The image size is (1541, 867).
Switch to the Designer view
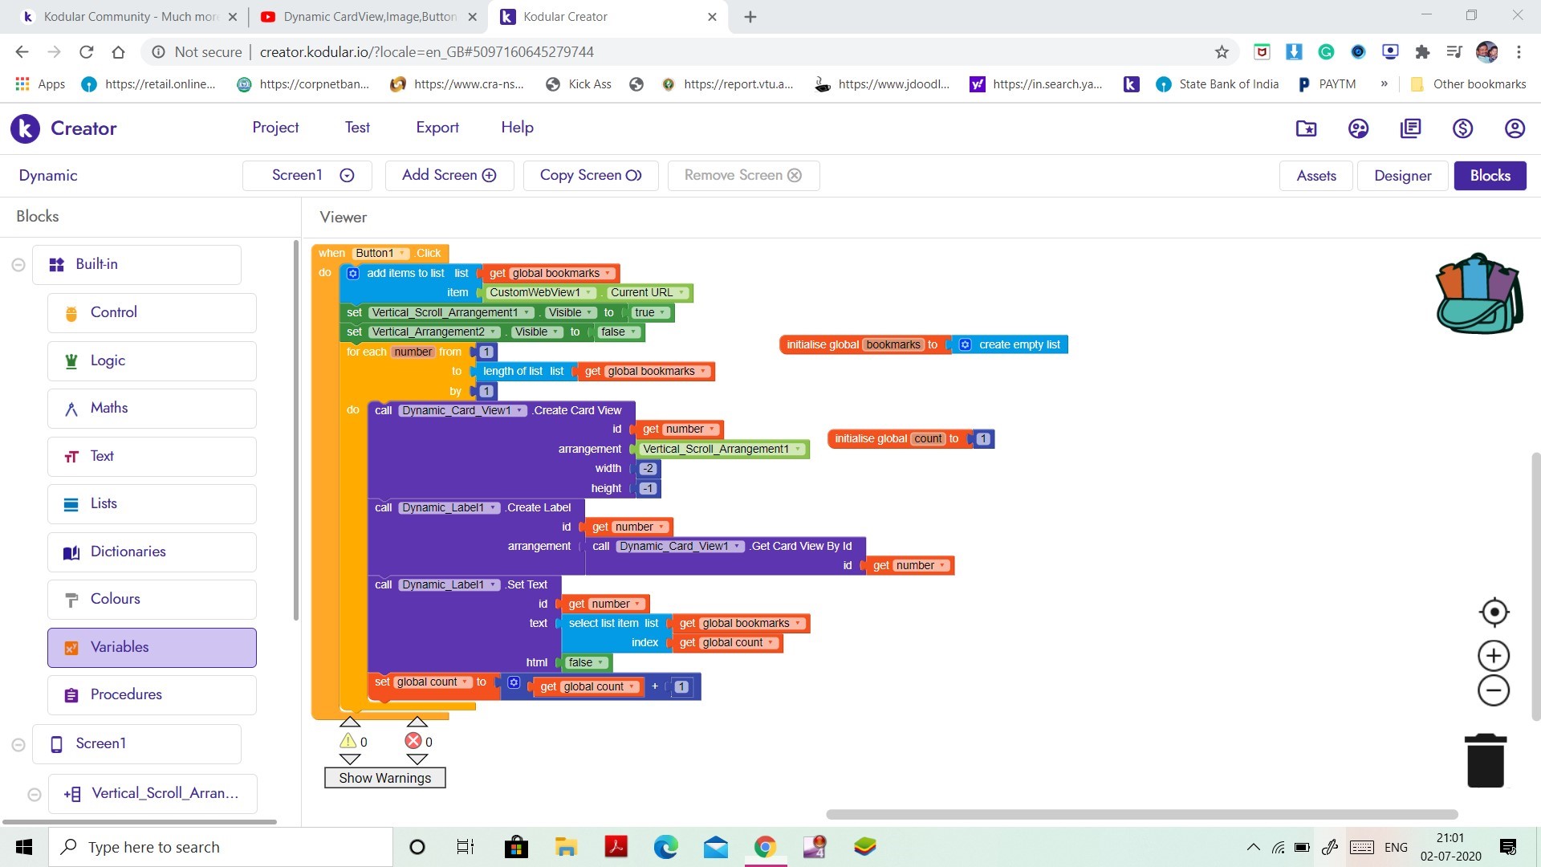click(1402, 176)
